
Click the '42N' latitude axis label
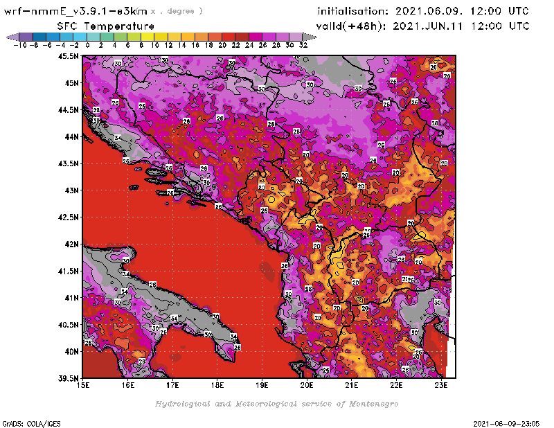(x=71, y=244)
